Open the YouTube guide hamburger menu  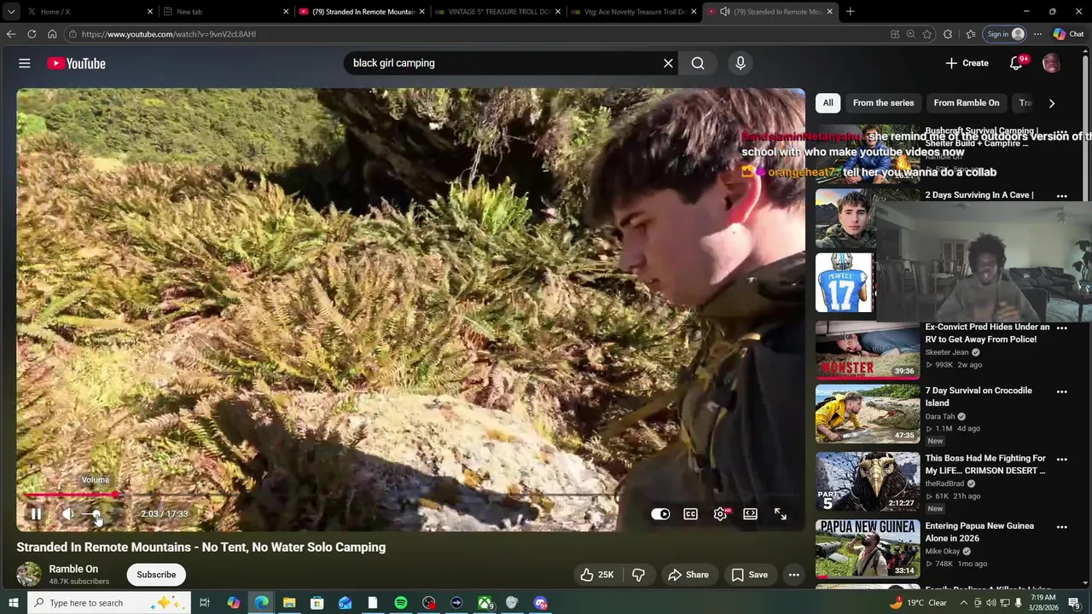25,63
